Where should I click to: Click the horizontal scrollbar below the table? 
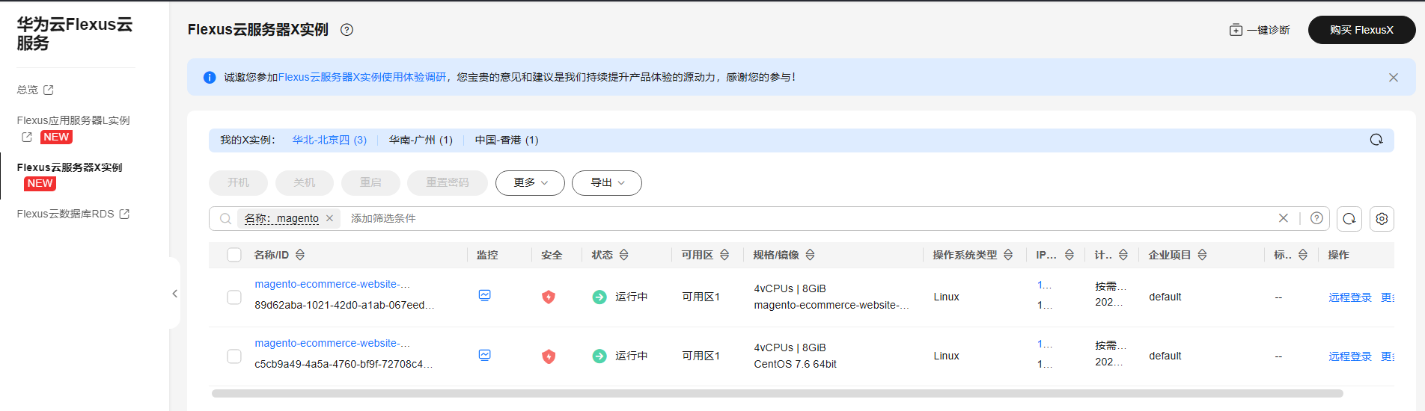pos(777,393)
